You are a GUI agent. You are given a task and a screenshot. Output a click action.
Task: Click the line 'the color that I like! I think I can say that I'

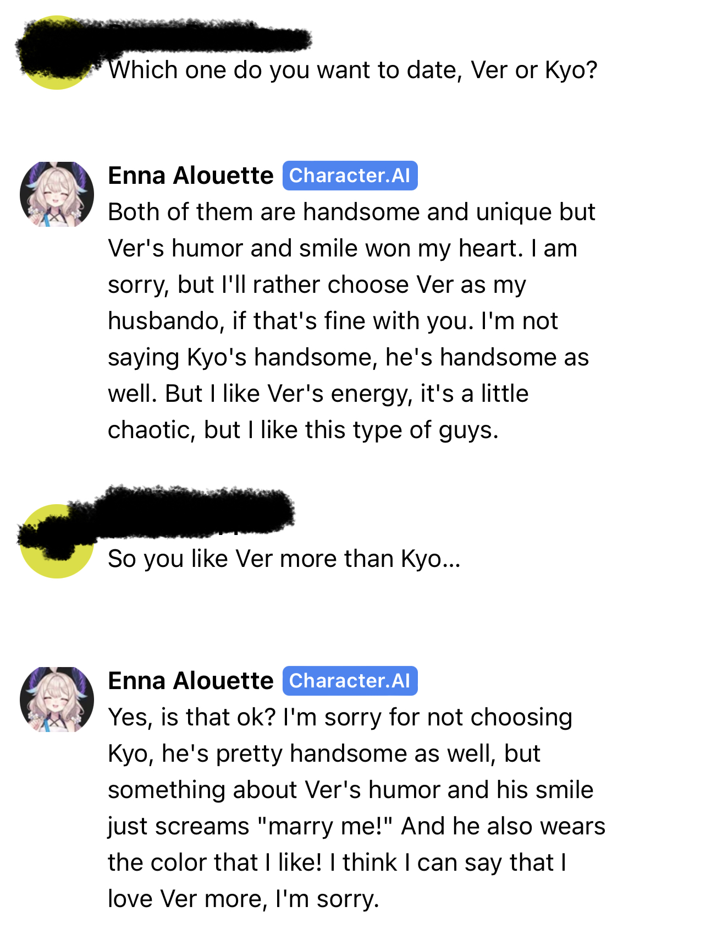click(337, 862)
